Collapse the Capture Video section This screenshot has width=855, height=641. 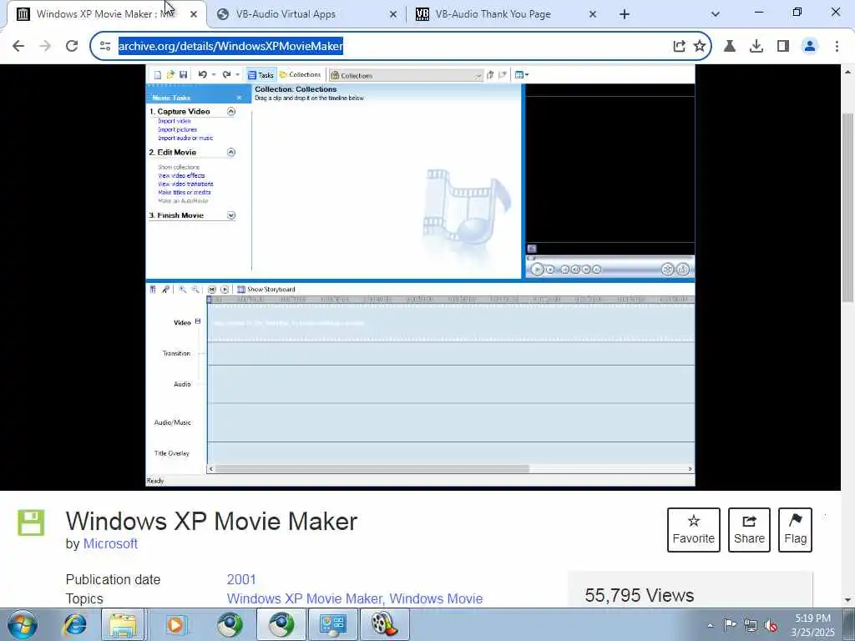(x=231, y=111)
